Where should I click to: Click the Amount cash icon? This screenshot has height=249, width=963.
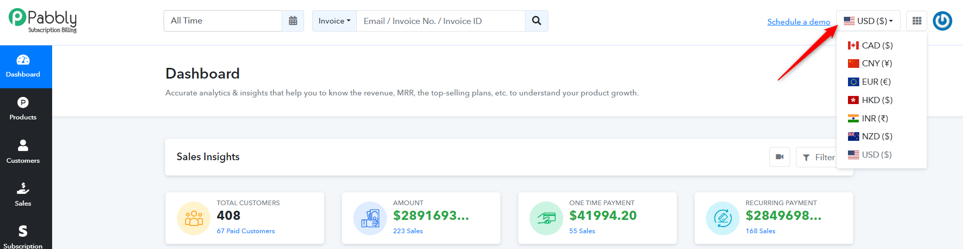[x=370, y=218]
